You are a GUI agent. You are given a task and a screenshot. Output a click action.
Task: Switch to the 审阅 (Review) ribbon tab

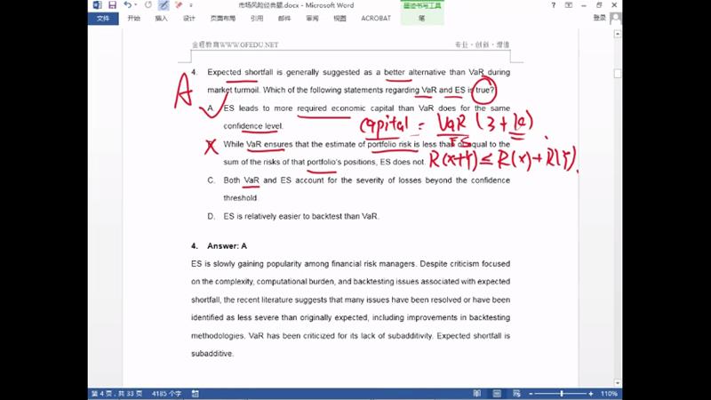312,18
